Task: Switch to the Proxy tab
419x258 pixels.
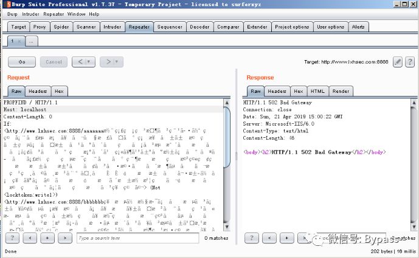Action: tap(40, 27)
